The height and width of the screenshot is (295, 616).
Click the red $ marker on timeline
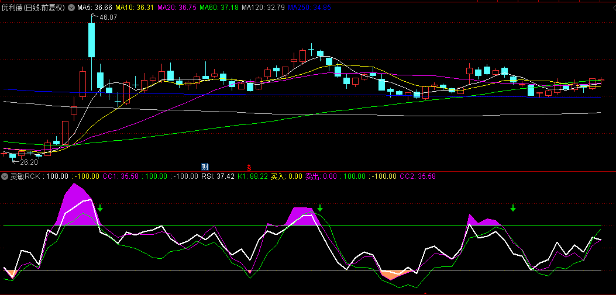(249, 168)
